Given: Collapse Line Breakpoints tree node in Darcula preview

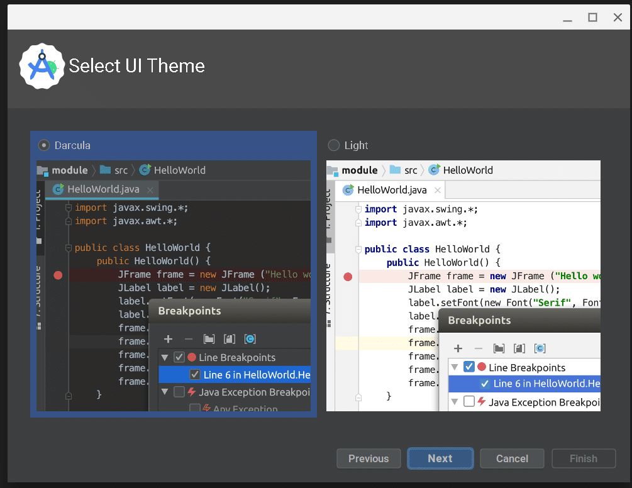Looking at the screenshot, I should coord(165,357).
